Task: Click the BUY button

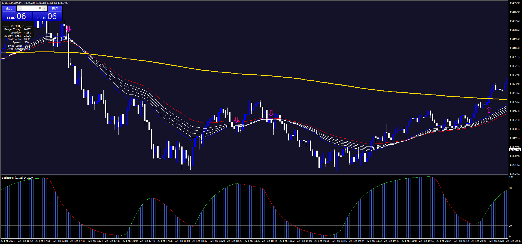Action: pyautogui.click(x=55, y=8)
